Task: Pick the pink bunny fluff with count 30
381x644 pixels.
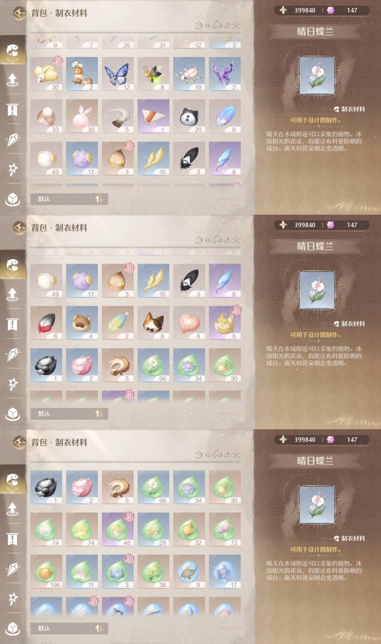Action: pos(82,116)
